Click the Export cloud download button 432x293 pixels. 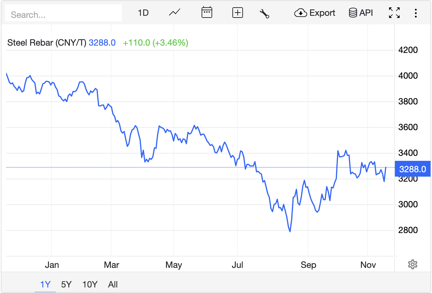click(315, 13)
